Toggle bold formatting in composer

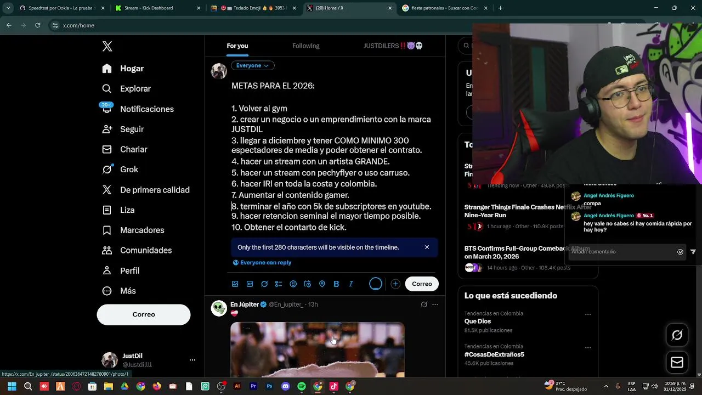coord(336,284)
